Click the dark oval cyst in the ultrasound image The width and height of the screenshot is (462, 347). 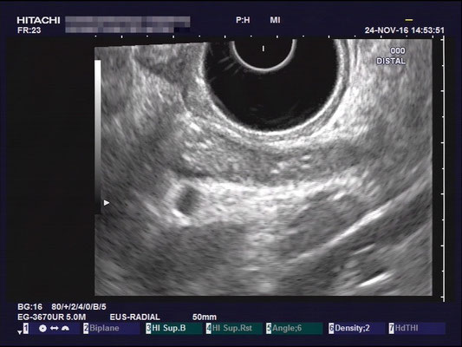click(188, 200)
